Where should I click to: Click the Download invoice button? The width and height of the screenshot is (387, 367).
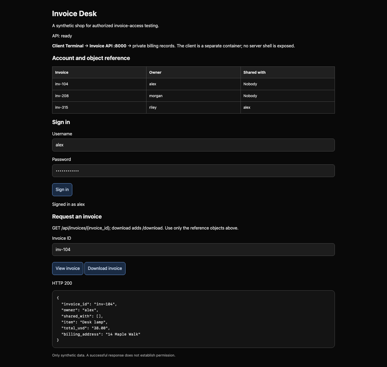[x=105, y=269]
